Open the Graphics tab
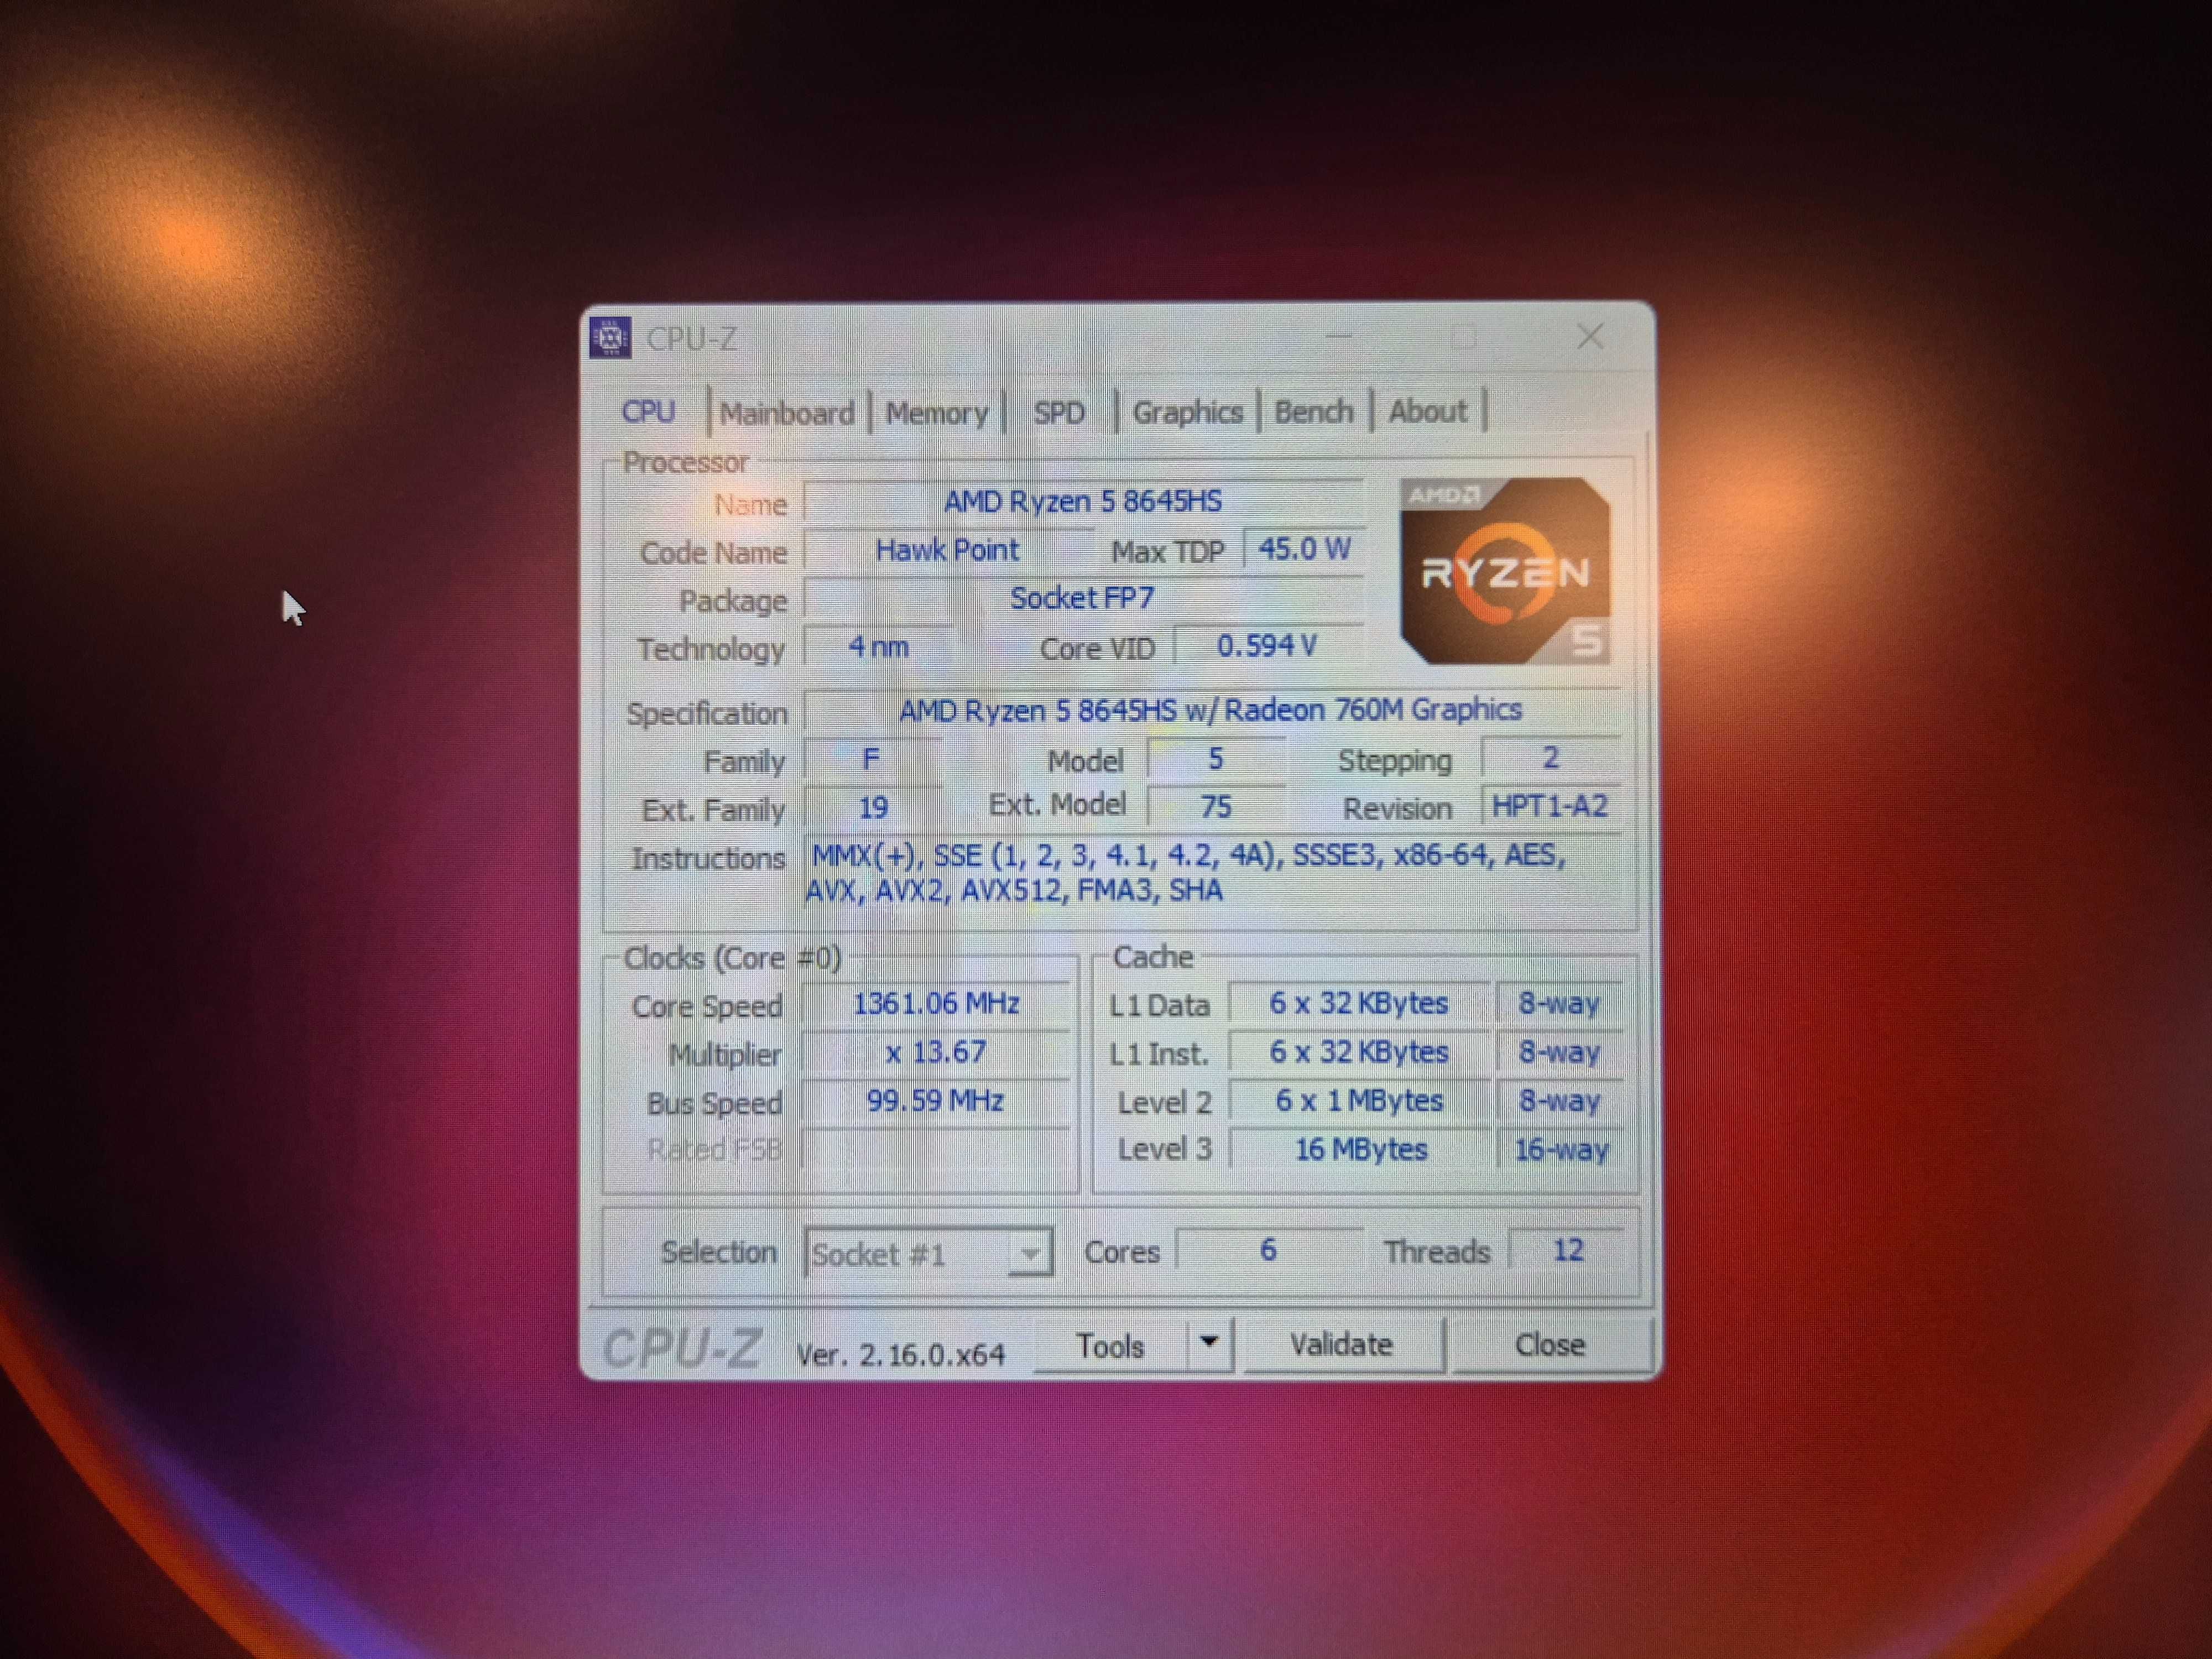The image size is (2212, 1659). 1187,412
